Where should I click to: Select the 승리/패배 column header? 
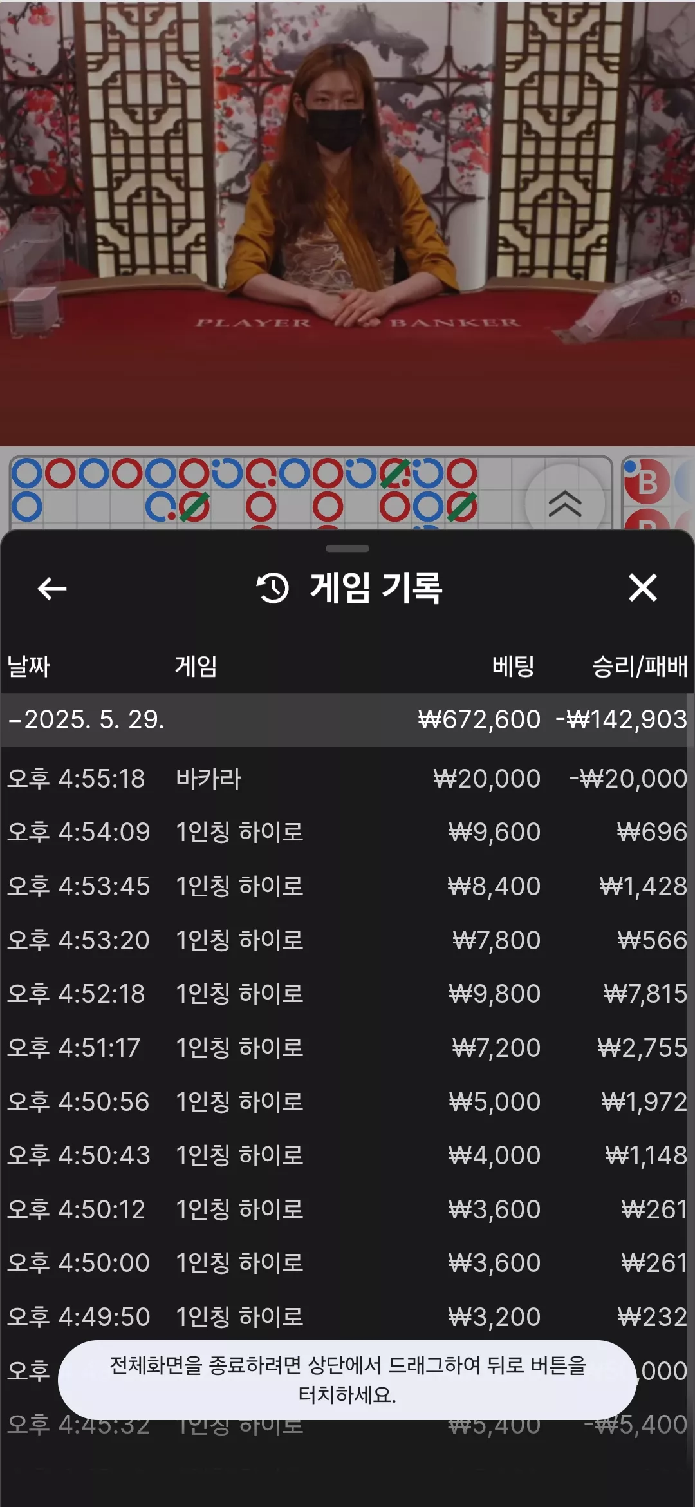click(x=639, y=666)
